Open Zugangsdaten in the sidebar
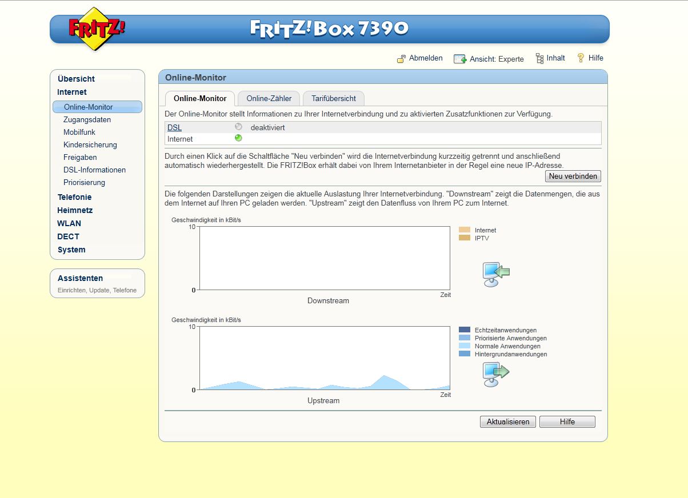Screen dimensions: 688x498 (x=87, y=120)
